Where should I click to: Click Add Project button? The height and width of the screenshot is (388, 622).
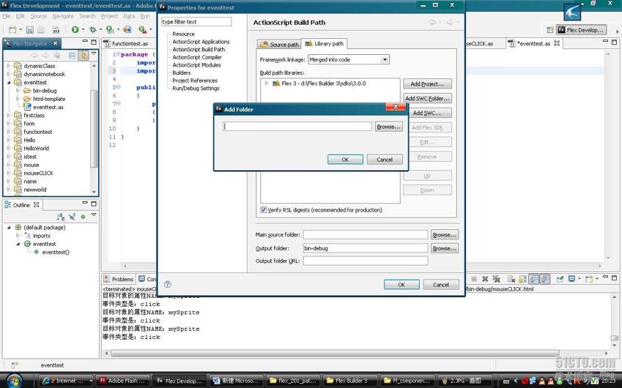tap(427, 84)
